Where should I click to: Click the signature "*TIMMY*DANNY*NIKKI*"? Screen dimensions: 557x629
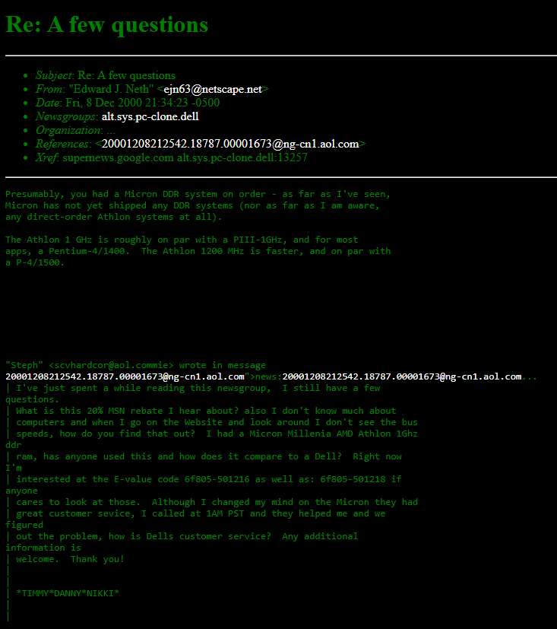tap(68, 593)
